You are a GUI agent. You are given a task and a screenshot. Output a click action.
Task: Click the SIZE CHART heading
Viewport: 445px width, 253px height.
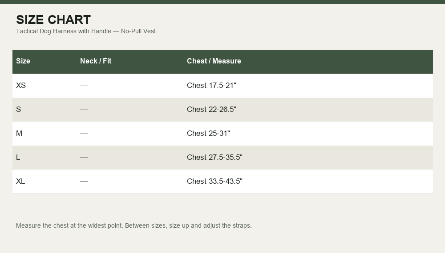click(x=53, y=20)
